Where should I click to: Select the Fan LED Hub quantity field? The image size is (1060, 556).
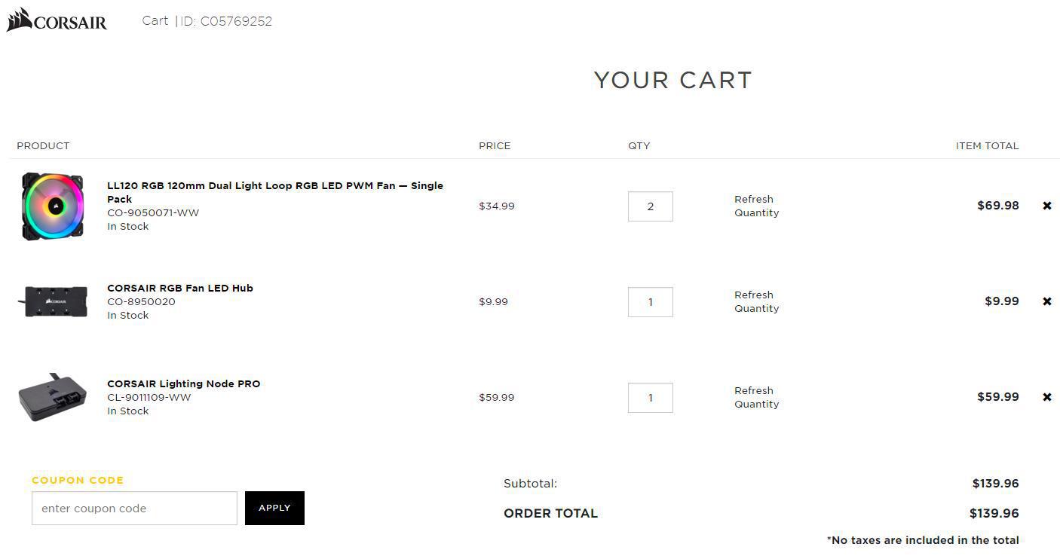coord(650,302)
